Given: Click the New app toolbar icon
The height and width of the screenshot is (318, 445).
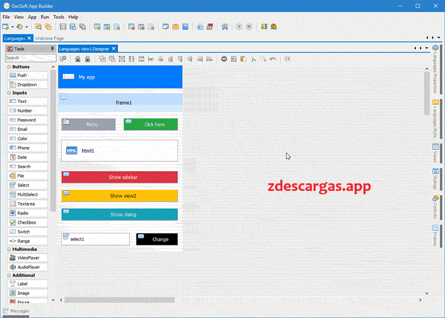Looking at the screenshot, I should (5, 27).
